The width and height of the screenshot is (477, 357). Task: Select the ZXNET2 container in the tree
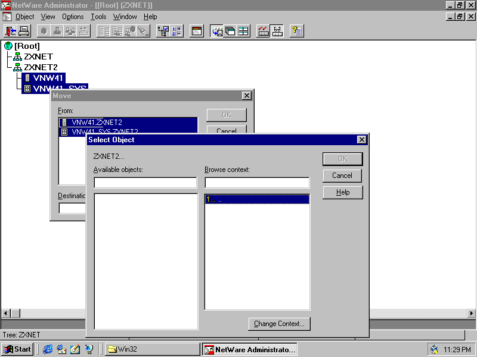pyautogui.click(x=41, y=67)
